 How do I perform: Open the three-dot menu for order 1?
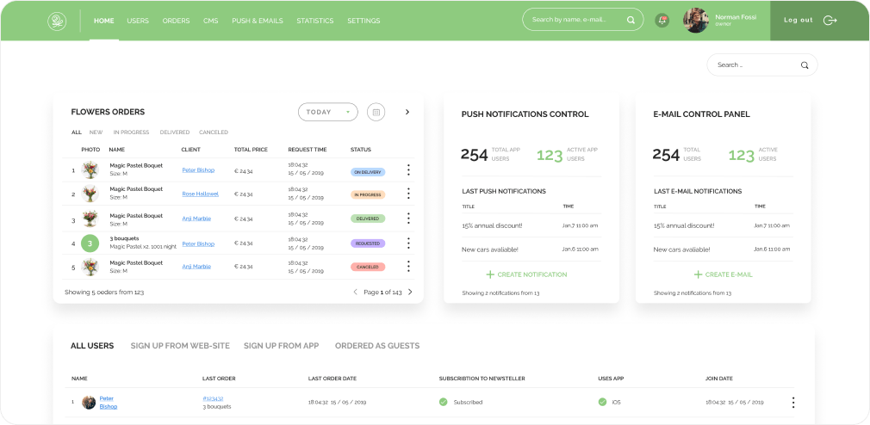(x=408, y=170)
